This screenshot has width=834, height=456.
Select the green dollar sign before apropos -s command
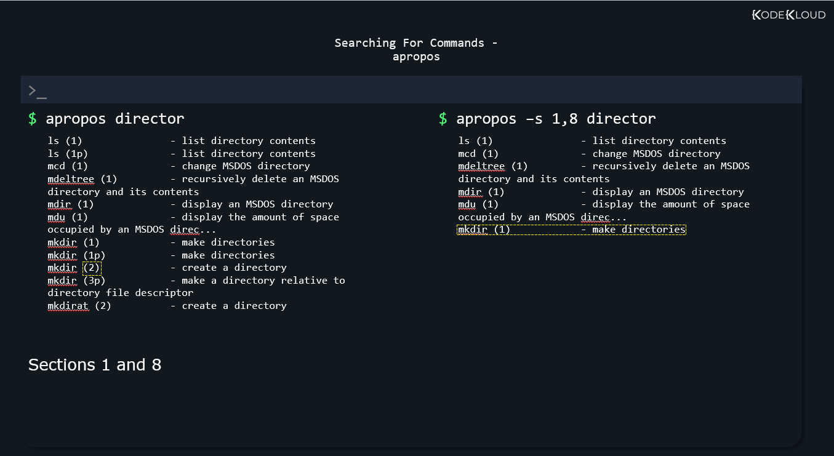point(443,118)
